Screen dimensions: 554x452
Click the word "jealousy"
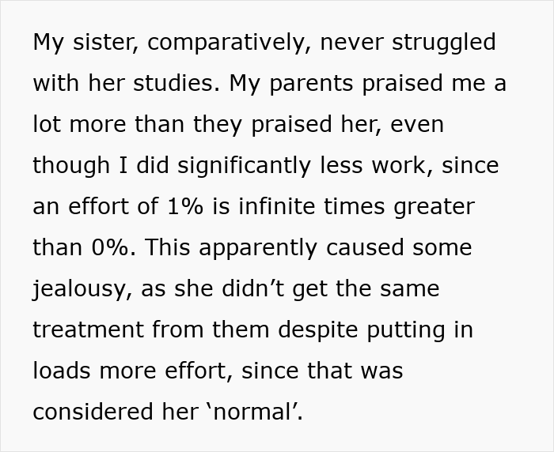tap(81, 288)
